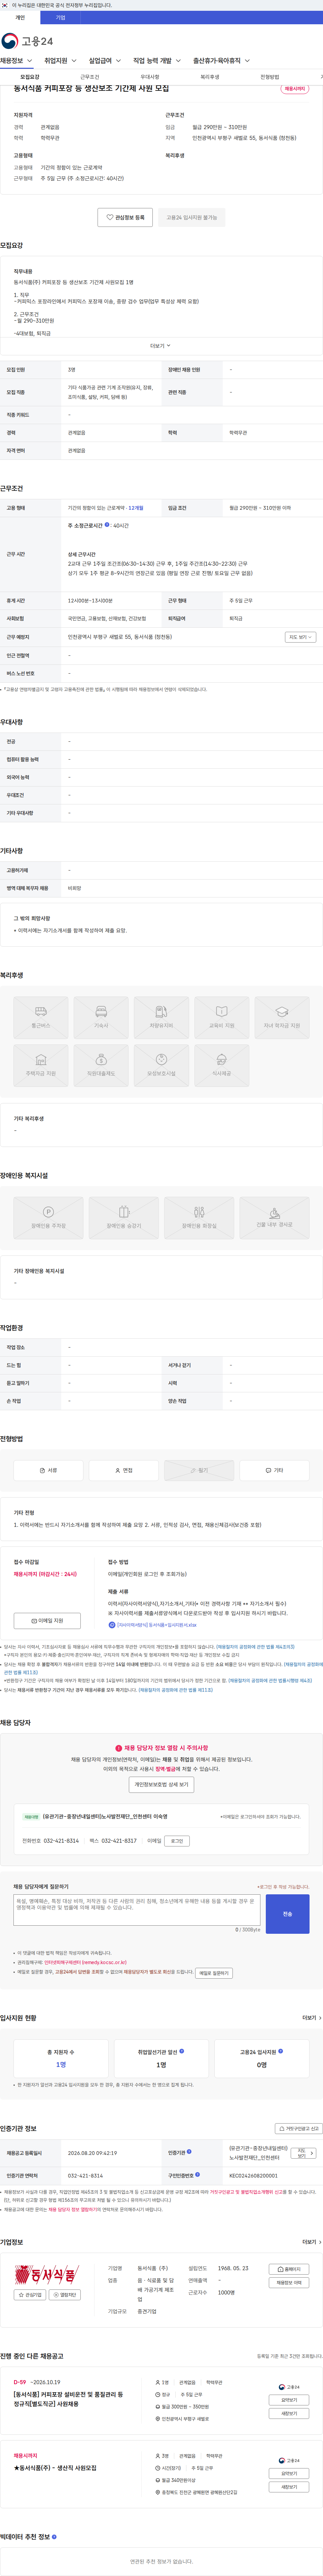Screen dimensions: 323x2576
Task: Open 개인정보보호법 상세 보기 button
Action: 161,1785
